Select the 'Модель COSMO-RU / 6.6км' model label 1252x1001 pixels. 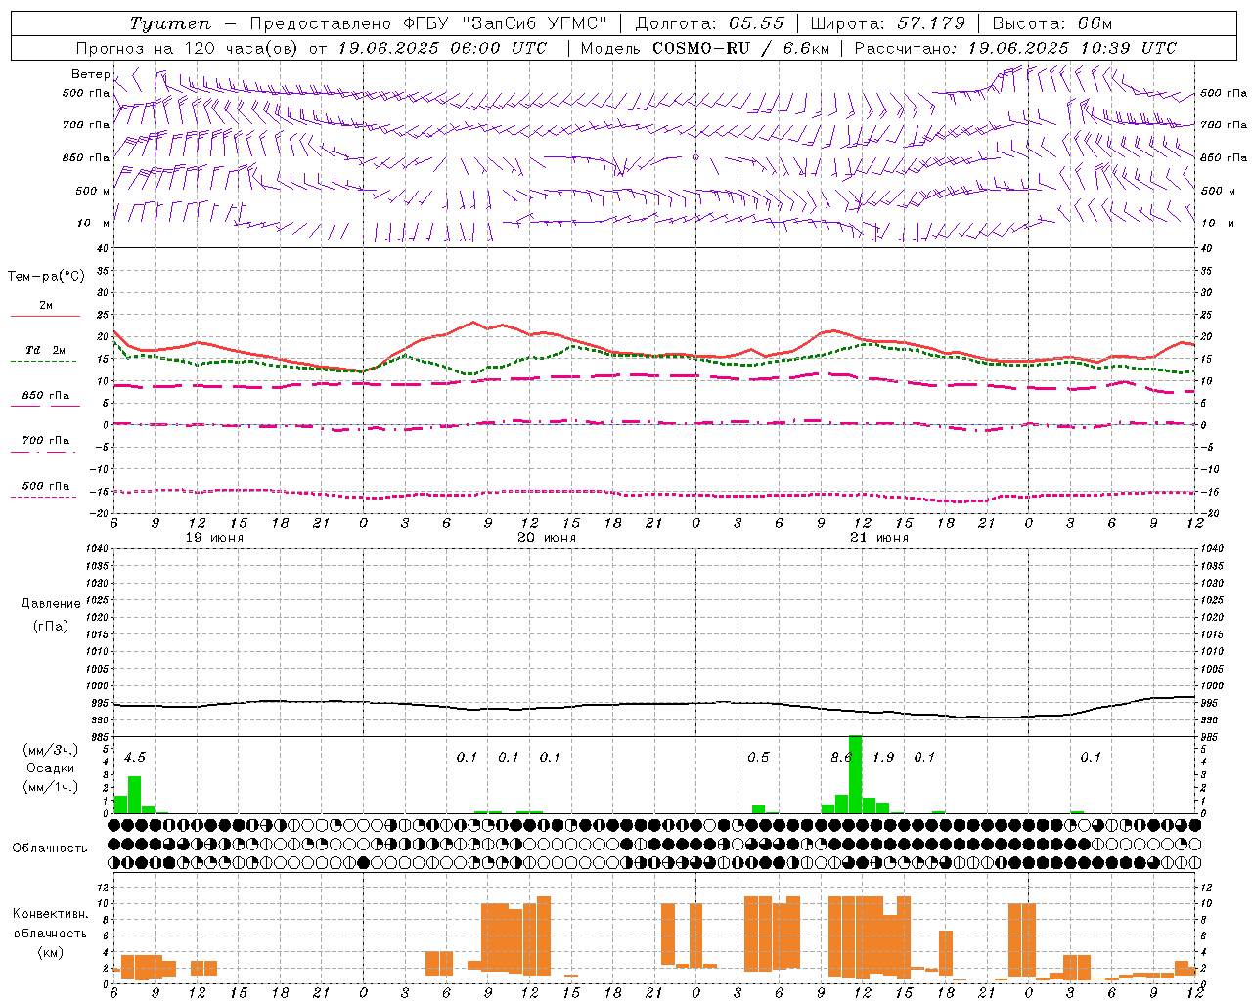pyautogui.click(x=704, y=48)
